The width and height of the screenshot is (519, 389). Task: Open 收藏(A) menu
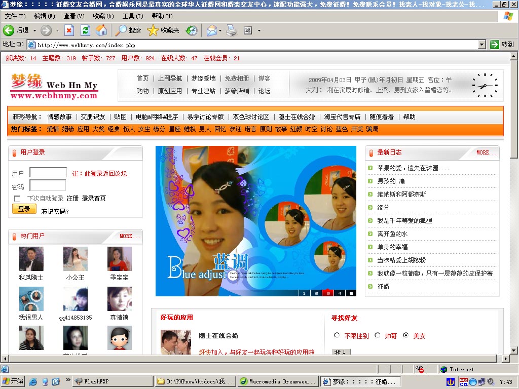[x=103, y=16]
